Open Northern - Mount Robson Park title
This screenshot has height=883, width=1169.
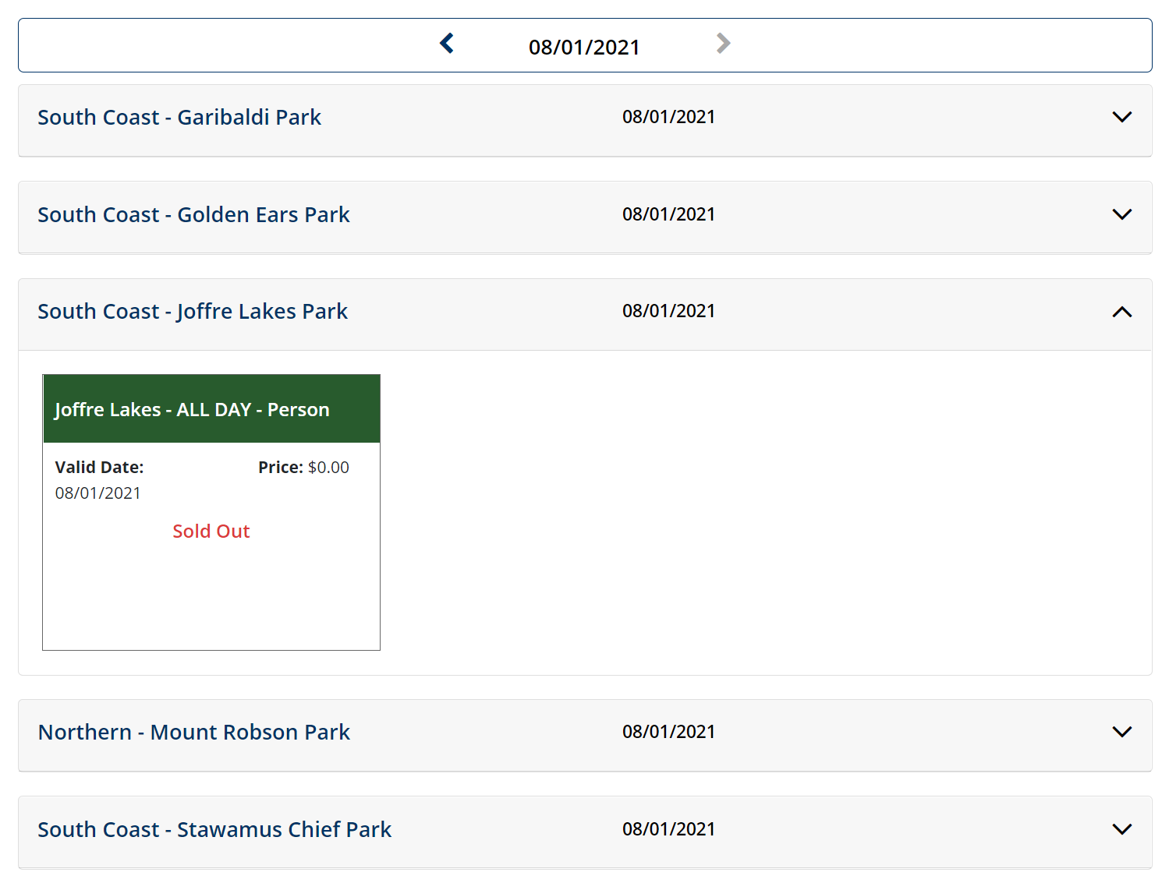tap(194, 733)
